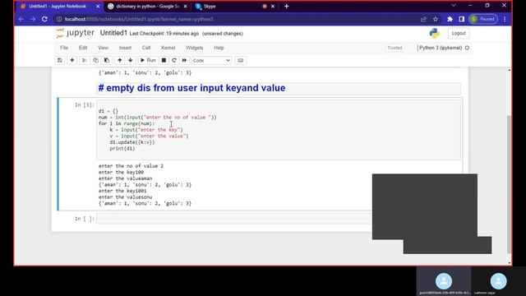Close the Google search tab
This screenshot has height=296, width=526.
(185, 7)
